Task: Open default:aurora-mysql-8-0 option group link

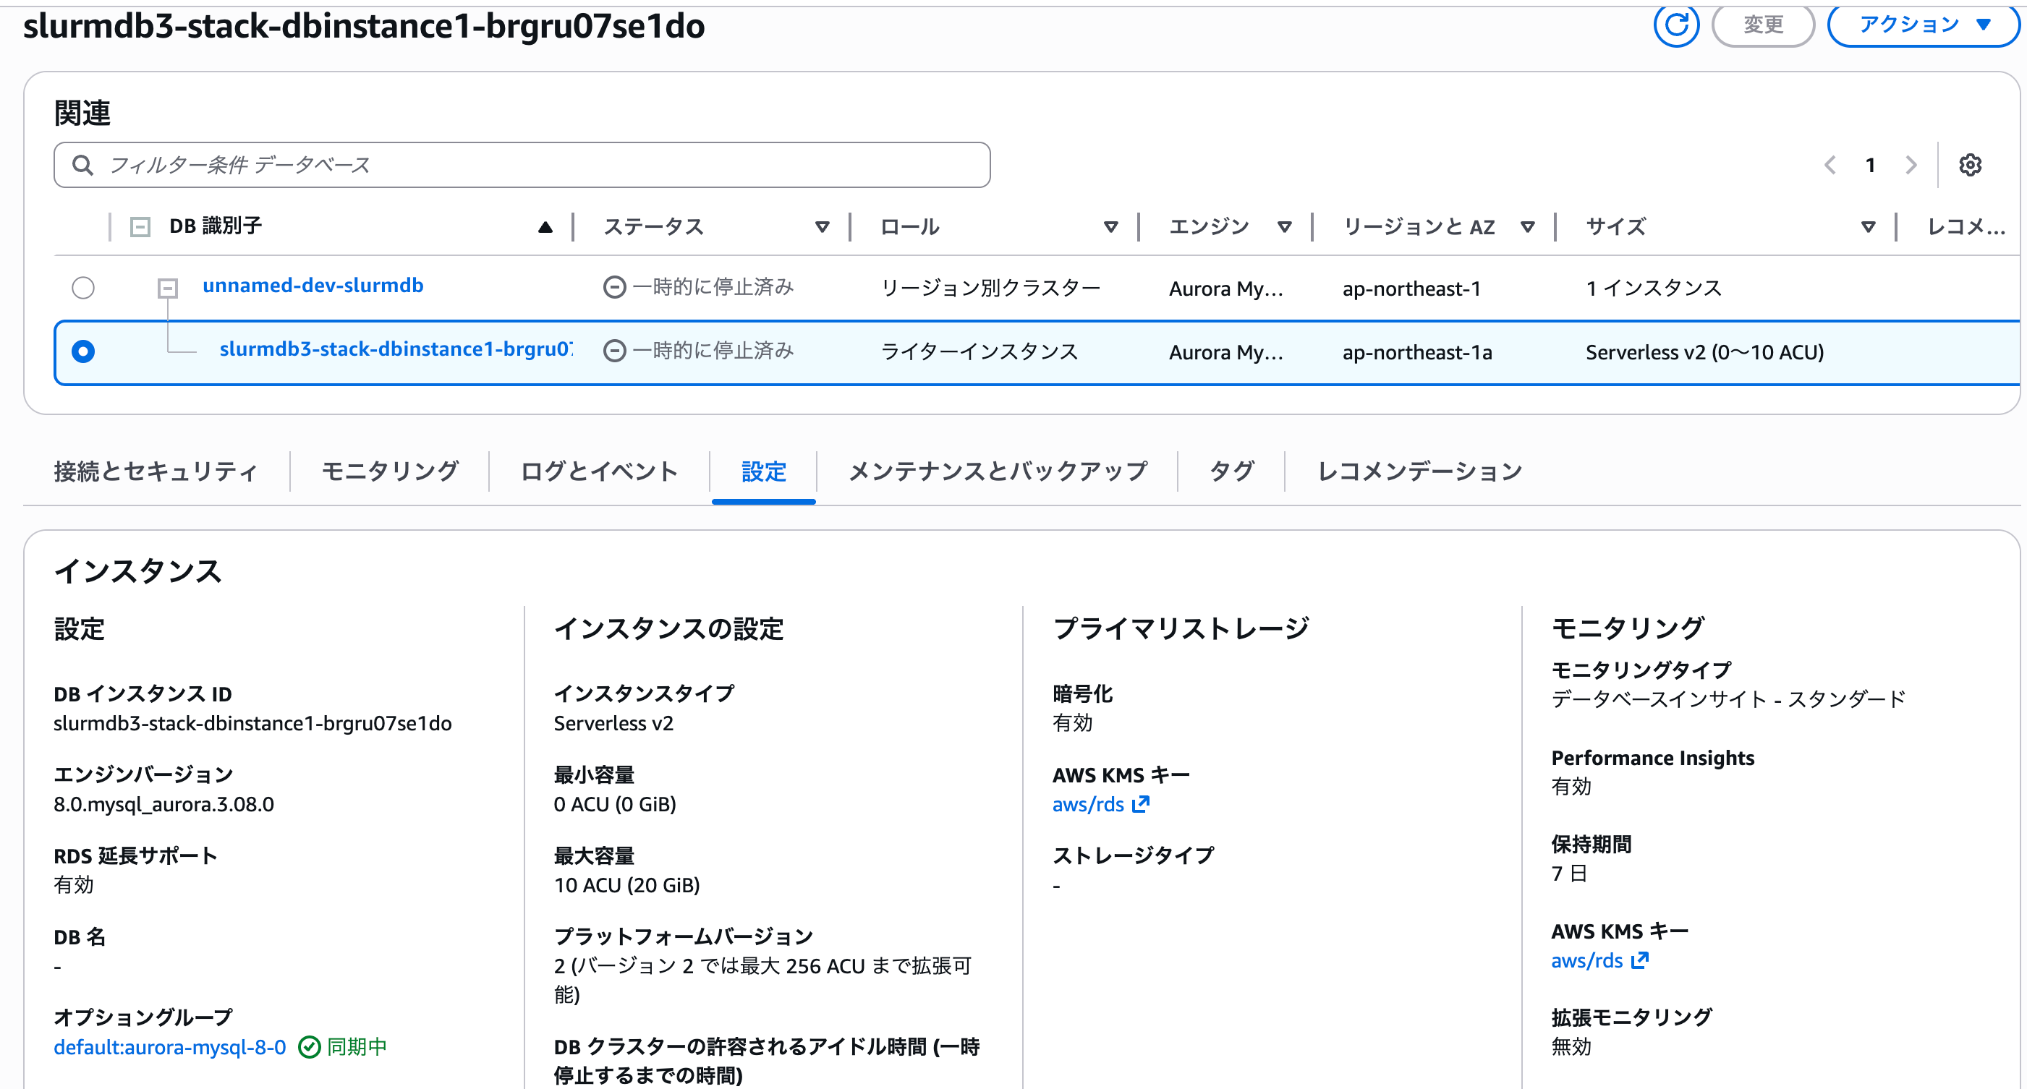Action: click(x=169, y=1046)
